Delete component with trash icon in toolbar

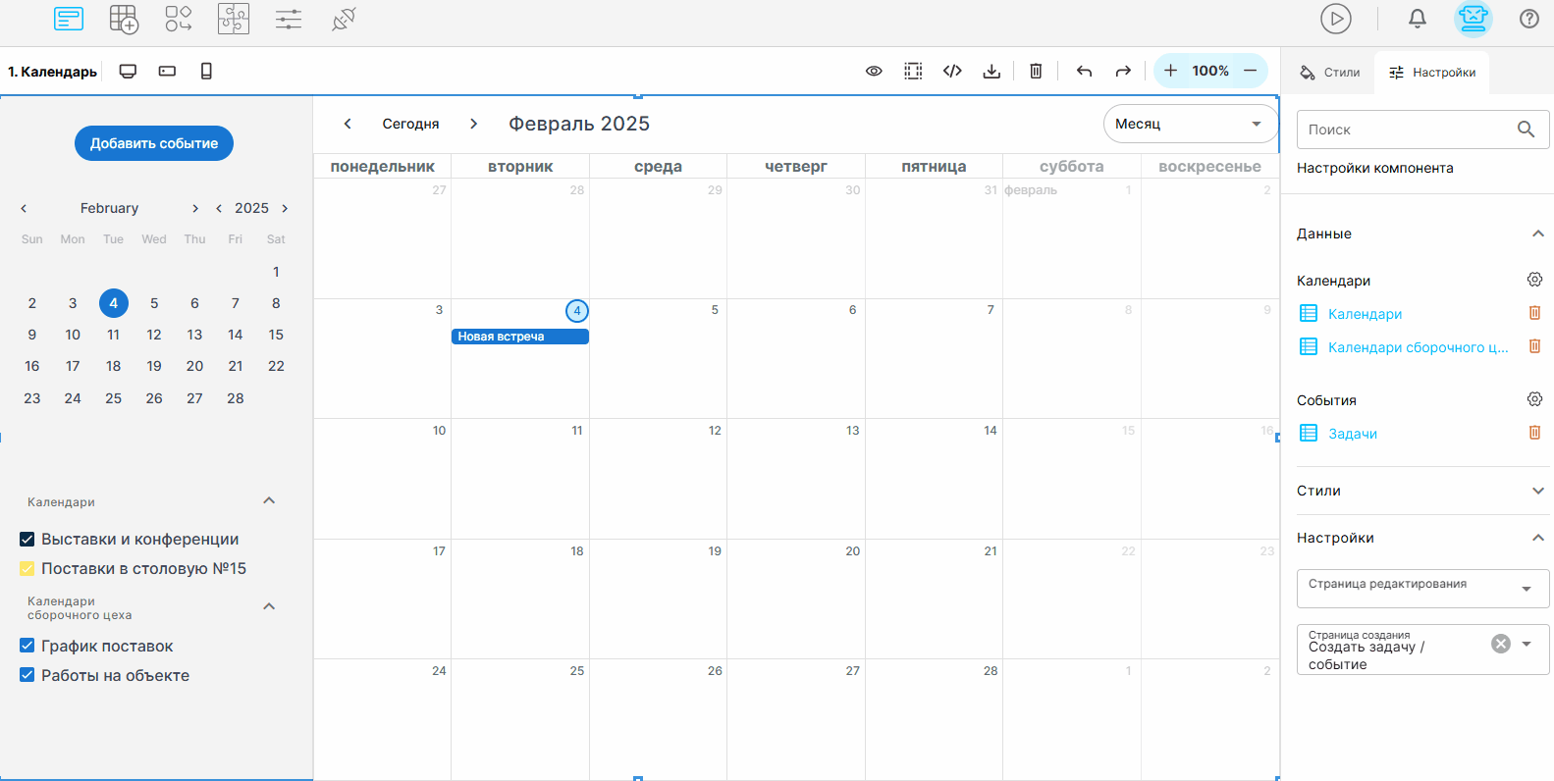[1036, 71]
